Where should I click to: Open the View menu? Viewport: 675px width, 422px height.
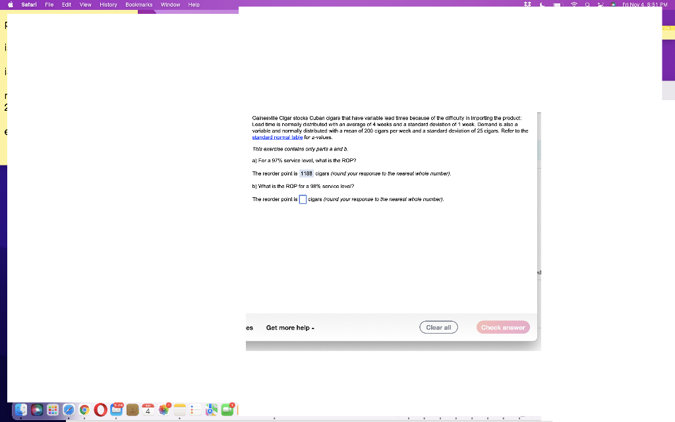pos(85,5)
